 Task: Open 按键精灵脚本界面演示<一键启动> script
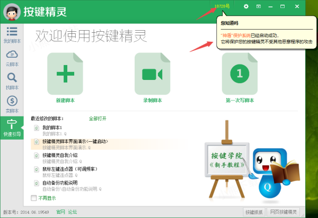75,141
